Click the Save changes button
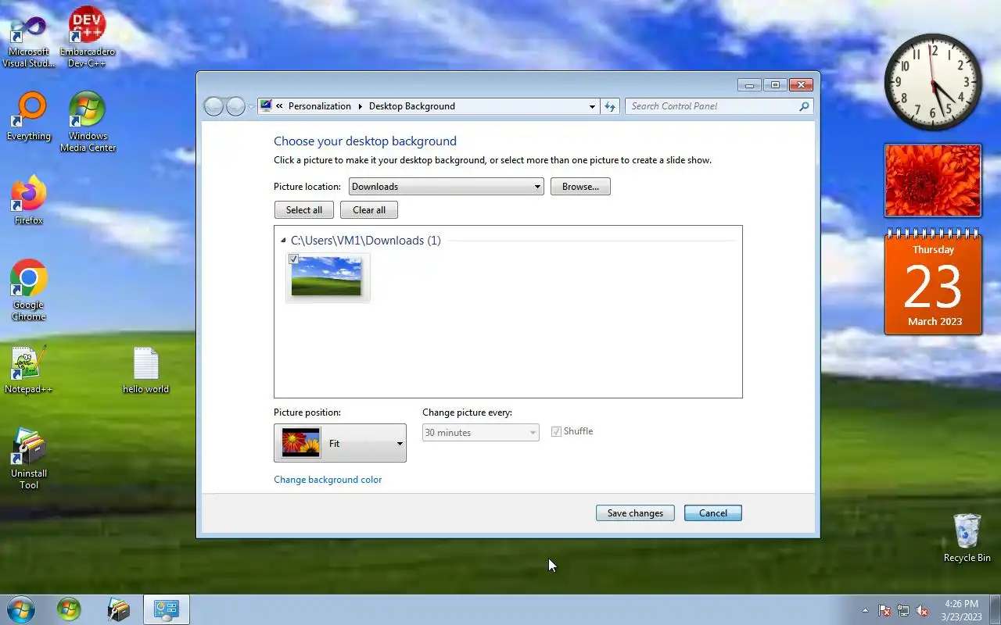Screen dimensions: 1001x625 [x=635, y=513]
